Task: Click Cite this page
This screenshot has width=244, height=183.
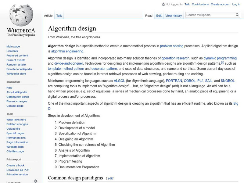Action: click(x=15, y=151)
